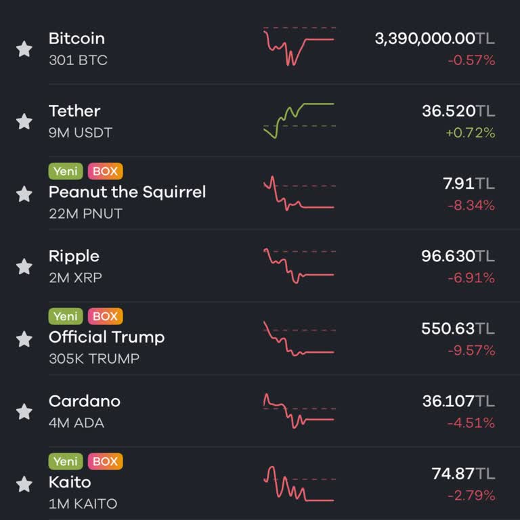This screenshot has width=520, height=520.
Task: Toggle the Cardano favorite star icon
Action: 24,412
